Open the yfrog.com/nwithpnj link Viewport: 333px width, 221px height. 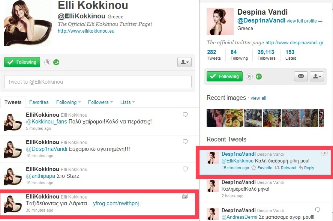coord(116,203)
